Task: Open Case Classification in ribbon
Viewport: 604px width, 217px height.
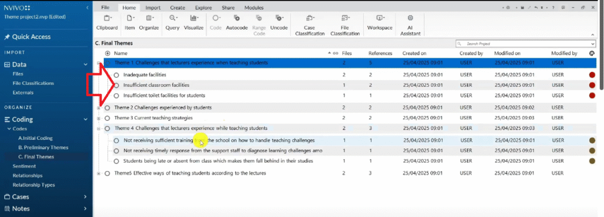Action: [309, 25]
